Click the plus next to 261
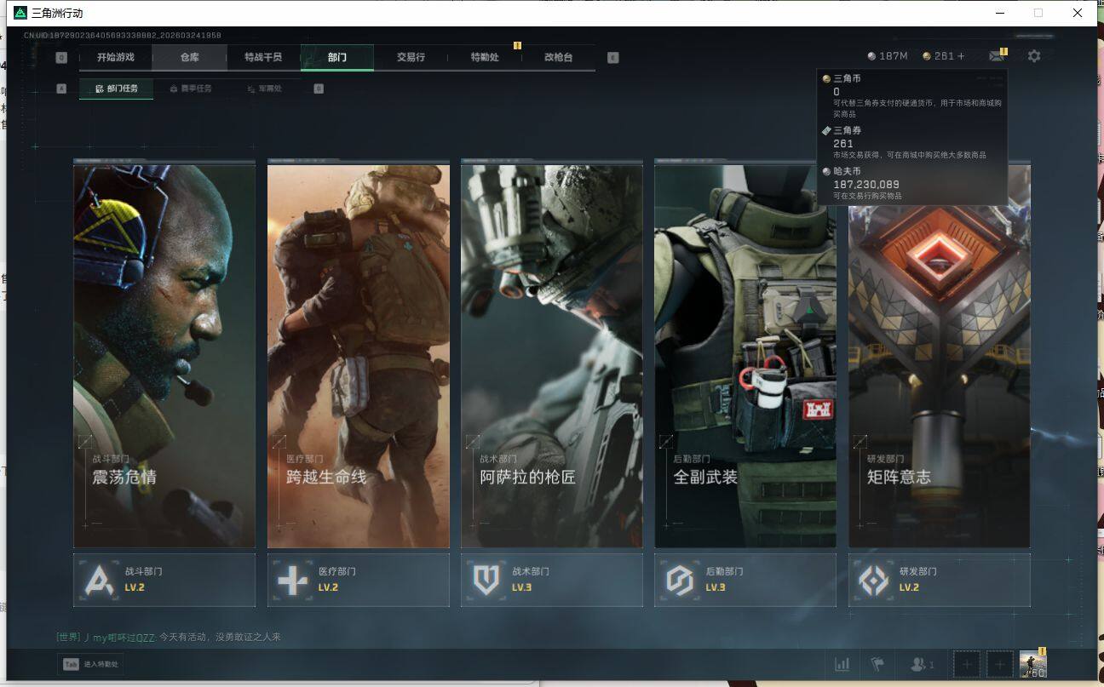This screenshot has width=1104, height=687. pyautogui.click(x=962, y=56)
